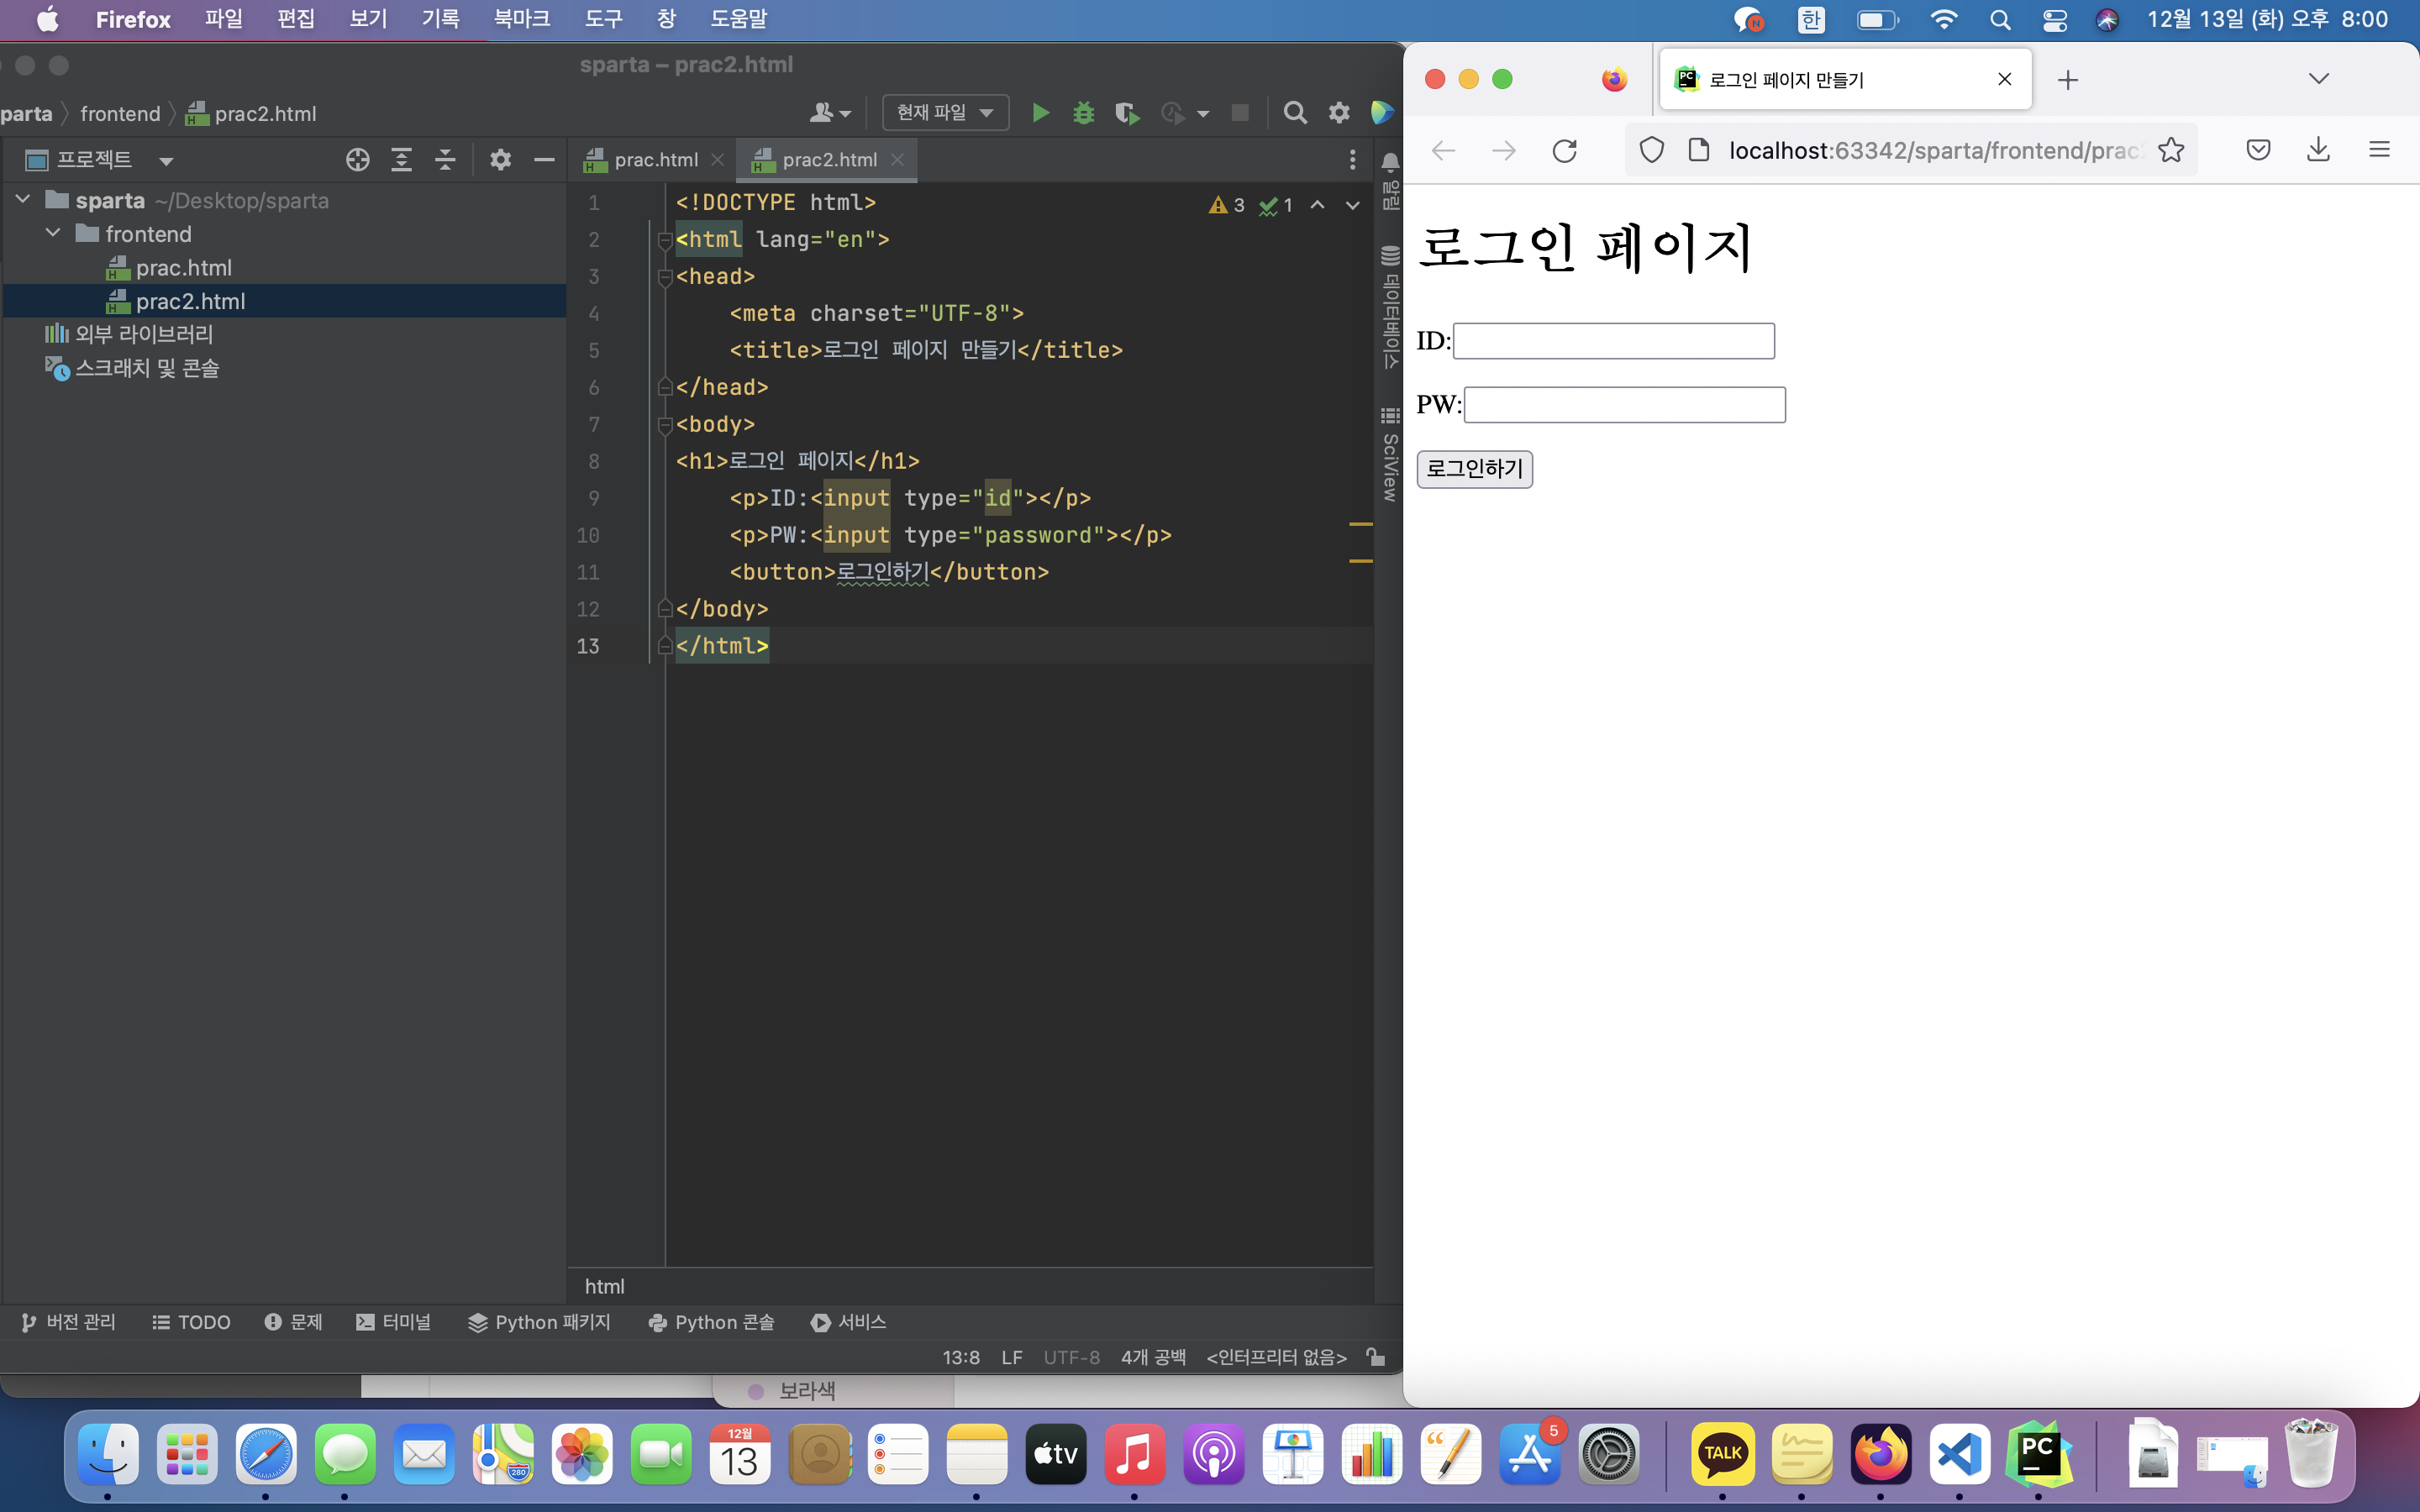The height and width of the screenshot is (1512, 2420).
Task: Fold the body tag on line 7
Action: click(x=664, y=425)
